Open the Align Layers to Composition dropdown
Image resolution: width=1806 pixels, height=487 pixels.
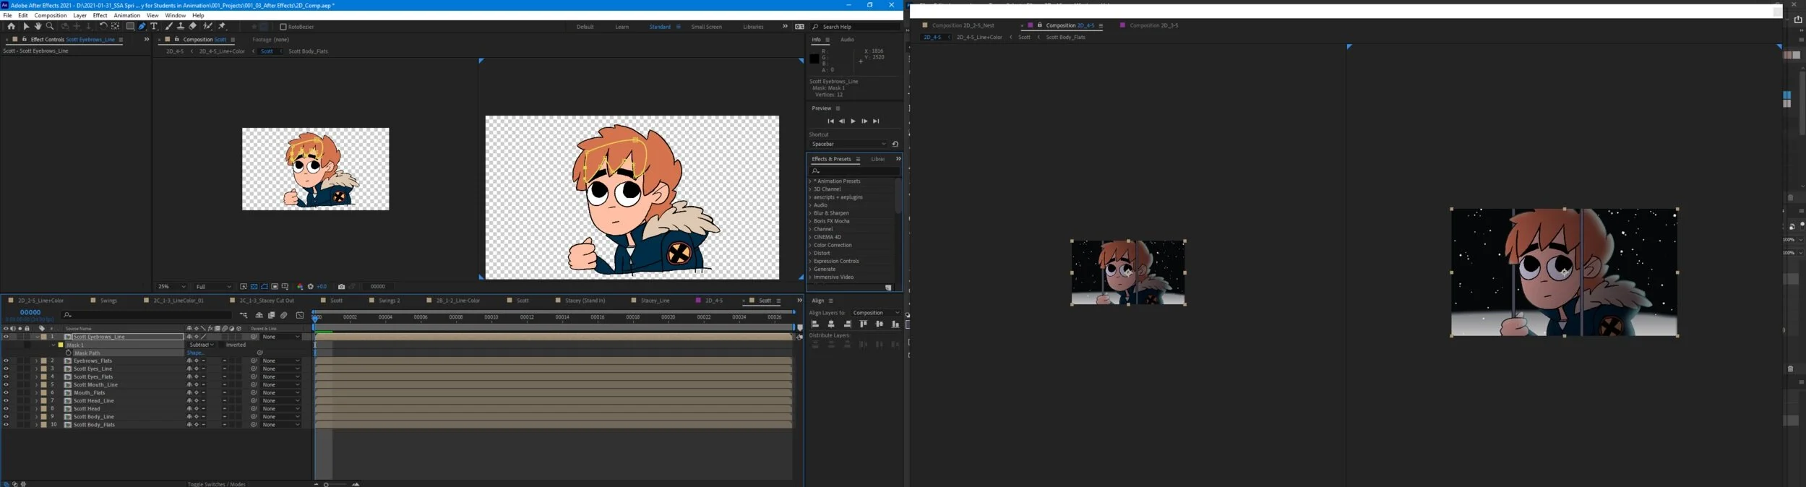point(877,313)
